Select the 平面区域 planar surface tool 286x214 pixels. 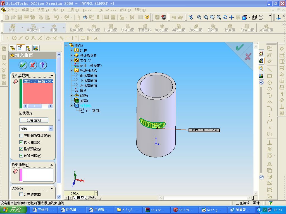pos(144,28)
